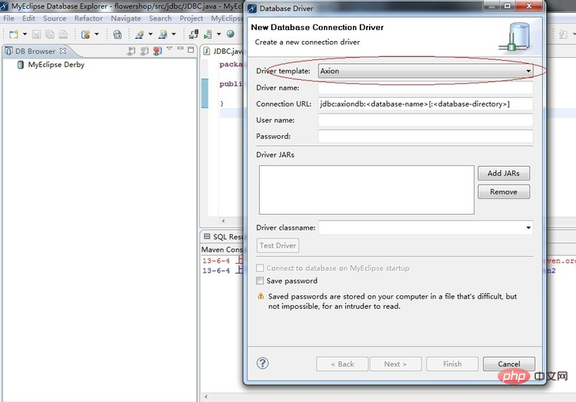The width and height of the screenshot is (576, 402).
Task: Open the Refactor menu
Action: point(88,18)
